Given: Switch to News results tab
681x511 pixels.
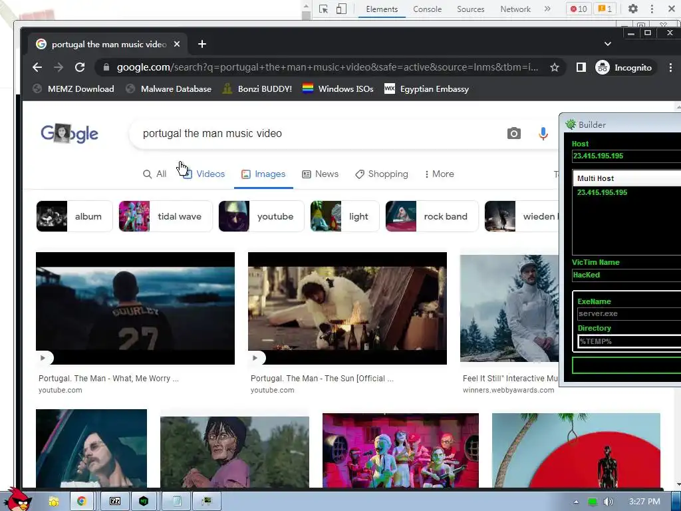Looking at the screenshot, I should click(320, 174).
